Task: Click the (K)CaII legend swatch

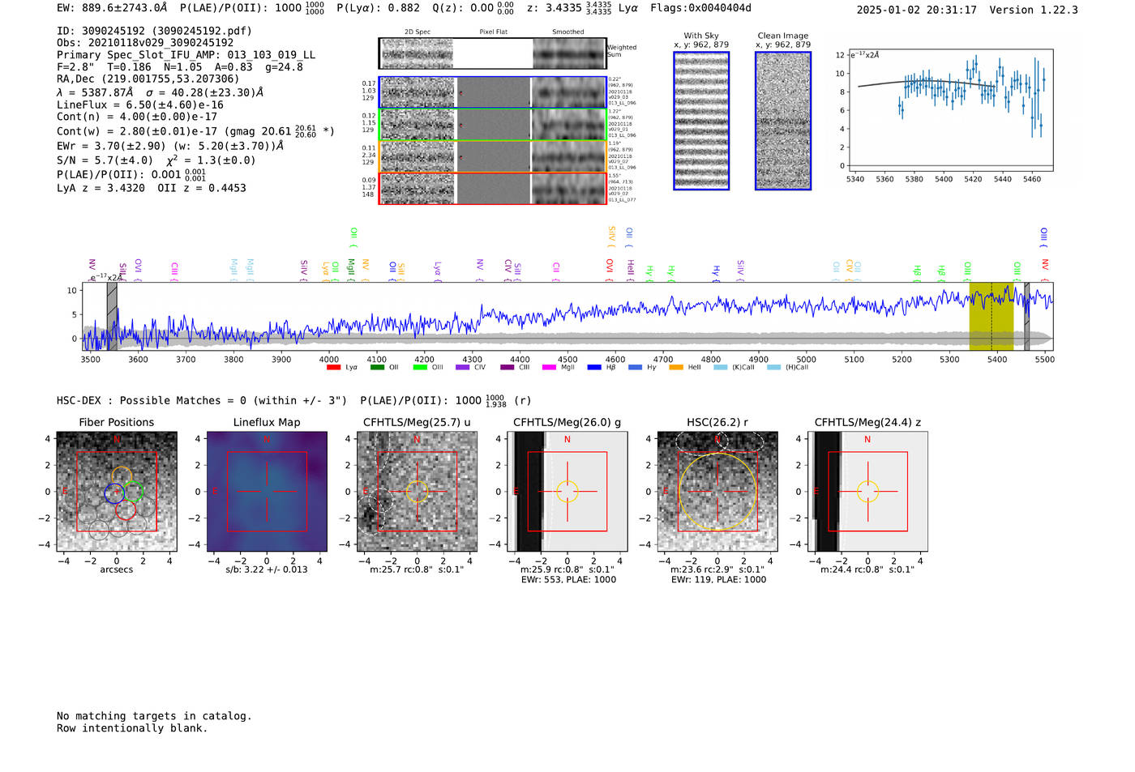Action: click(x=720, y=368)
